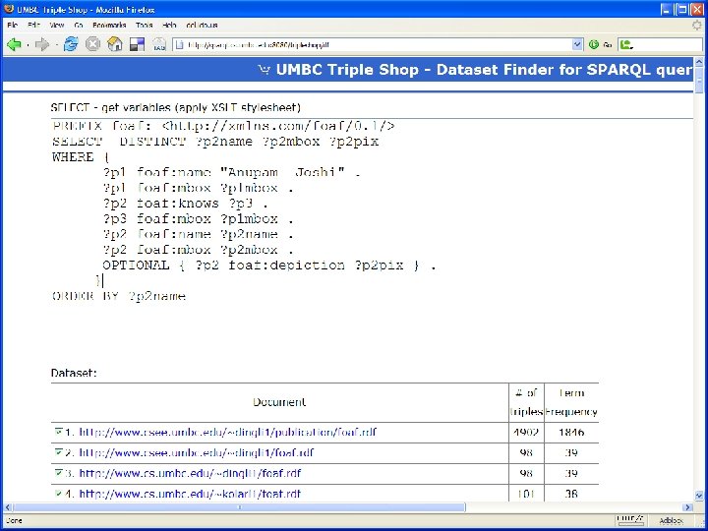Click the horizontal scrollbar right arrow
Viewport: 708px width, 531px height.
point(687,507)
